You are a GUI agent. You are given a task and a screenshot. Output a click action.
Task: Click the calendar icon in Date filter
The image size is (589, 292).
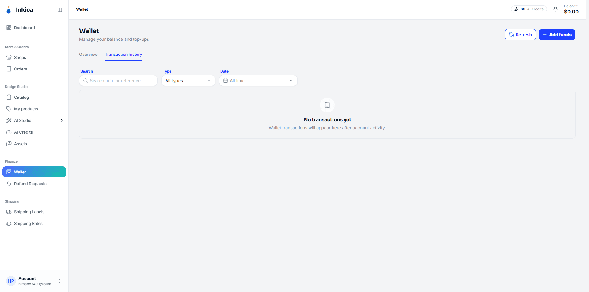[x=225, y=81]
